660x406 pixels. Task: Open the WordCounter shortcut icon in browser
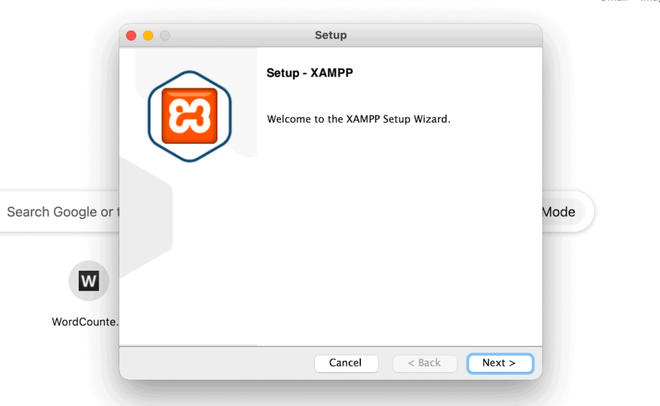pos(89,280)
